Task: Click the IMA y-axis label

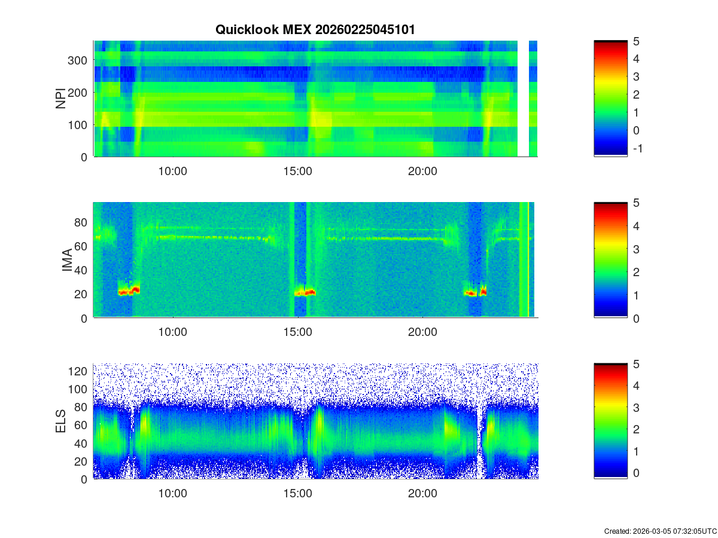Action: click(x=66, y=260)
